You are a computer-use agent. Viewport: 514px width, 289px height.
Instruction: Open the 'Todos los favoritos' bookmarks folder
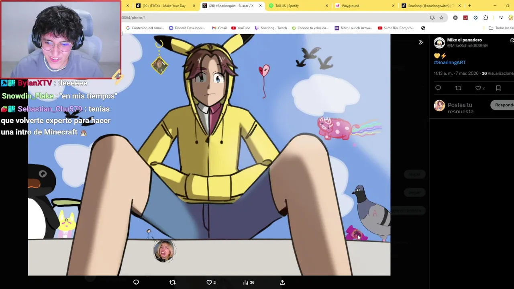pos(501,28)
